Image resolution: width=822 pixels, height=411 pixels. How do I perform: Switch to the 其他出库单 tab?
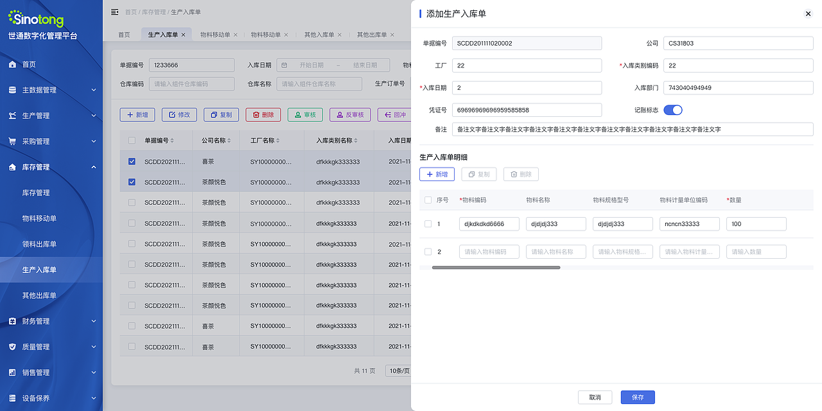click(x=372, y=35)
